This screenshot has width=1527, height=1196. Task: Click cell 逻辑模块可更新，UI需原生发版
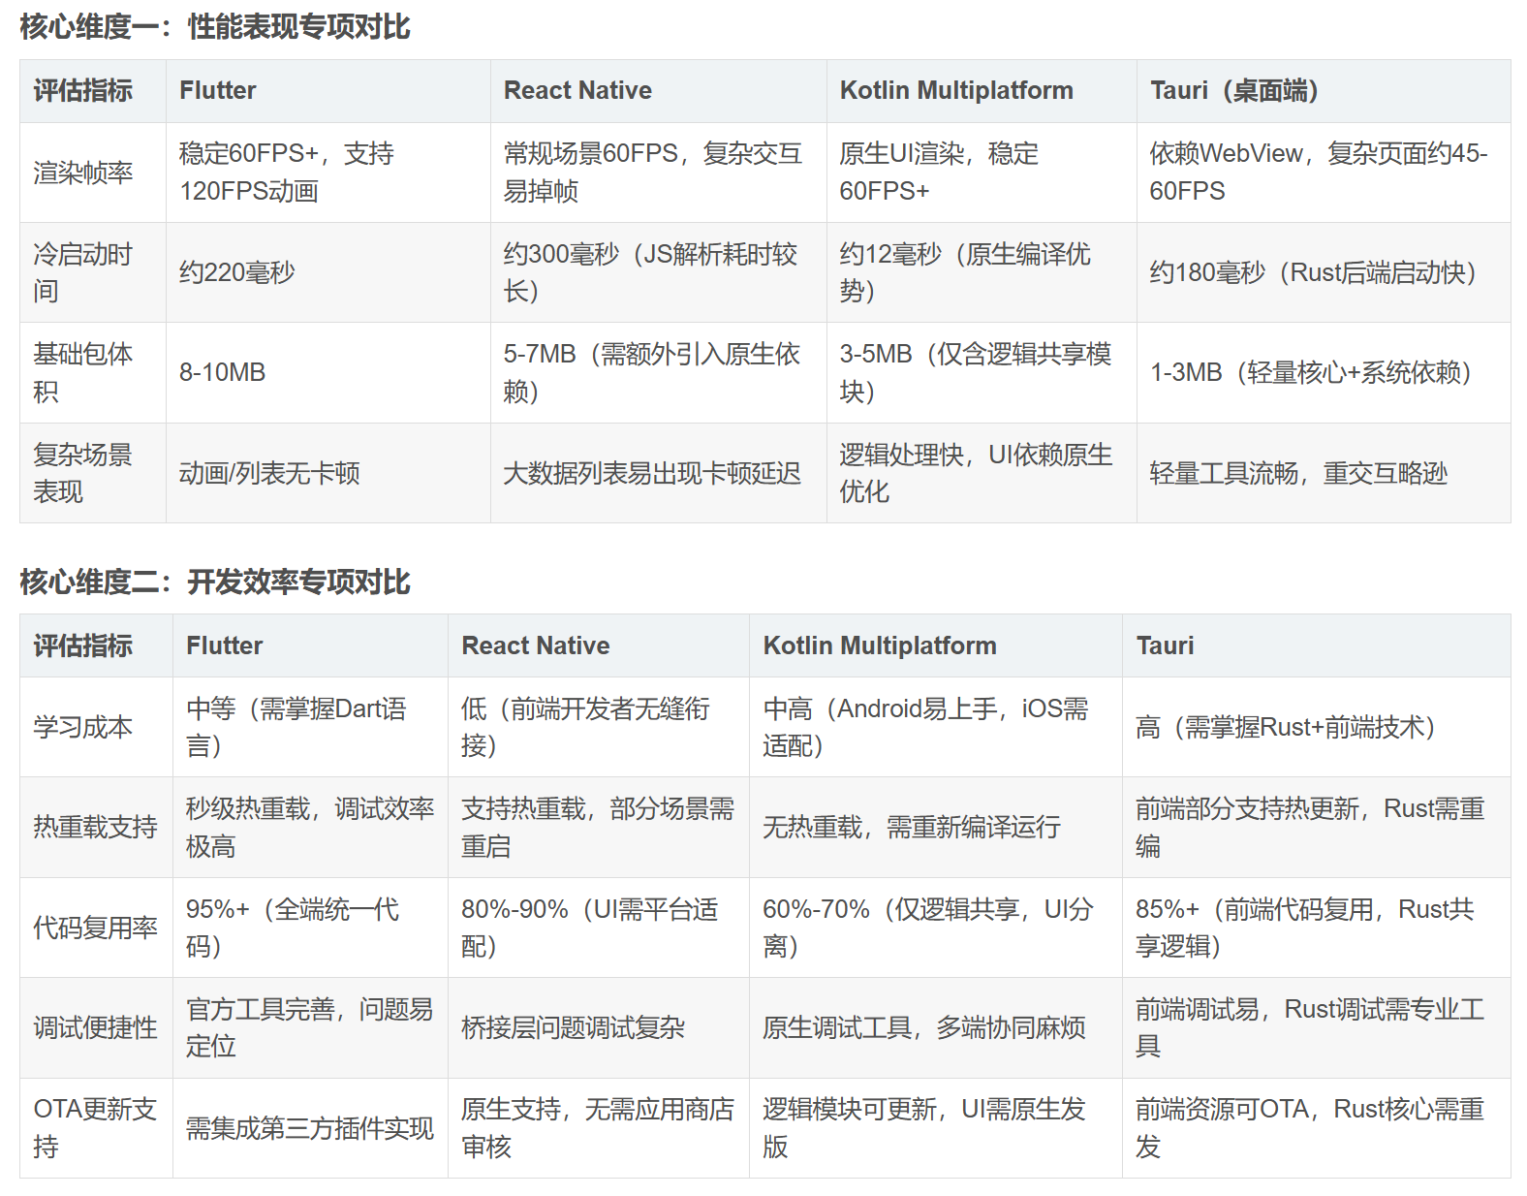click(935, 1128)
